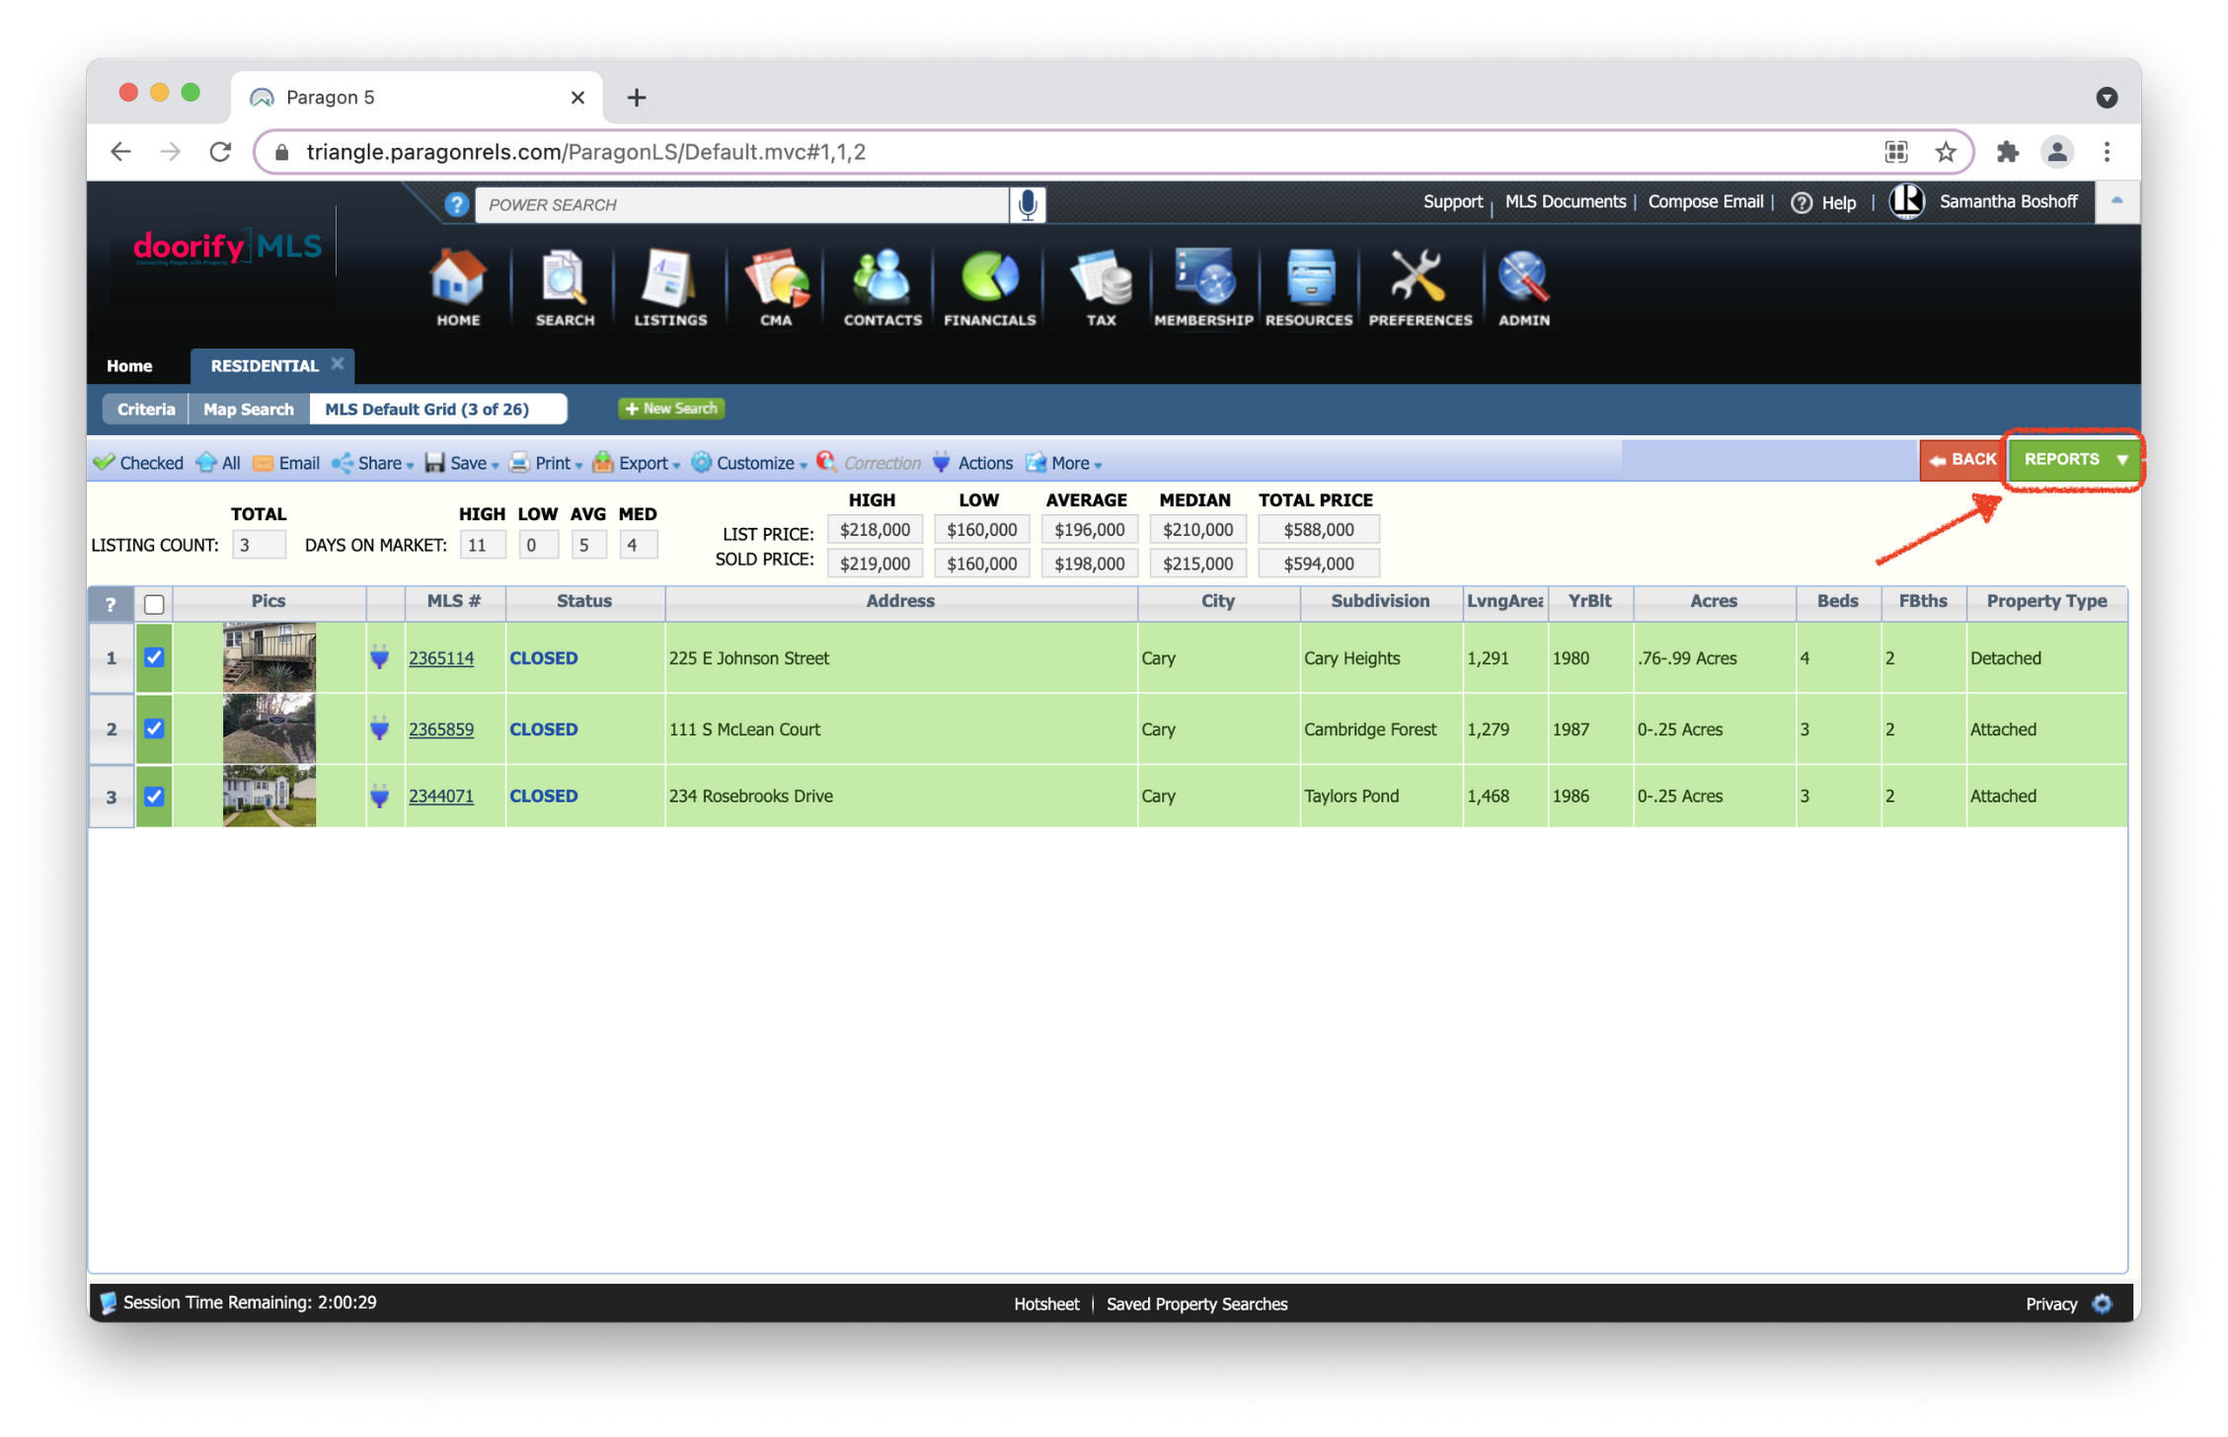Click the grid help question mark cell
The width and height of the screenshot is (2228, 1437).
(x=111, y=604)
